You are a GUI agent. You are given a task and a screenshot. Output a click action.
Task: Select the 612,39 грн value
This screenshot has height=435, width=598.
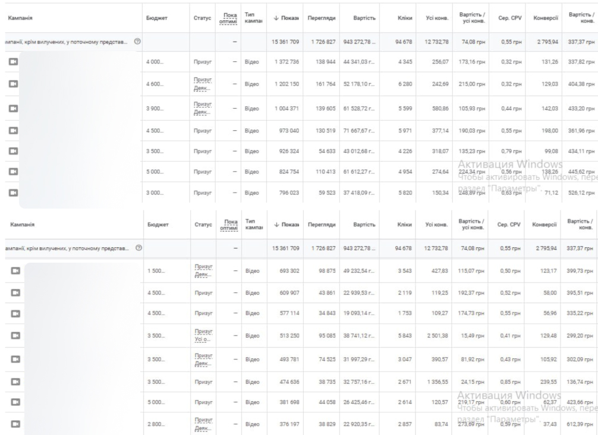coord(580,424)
